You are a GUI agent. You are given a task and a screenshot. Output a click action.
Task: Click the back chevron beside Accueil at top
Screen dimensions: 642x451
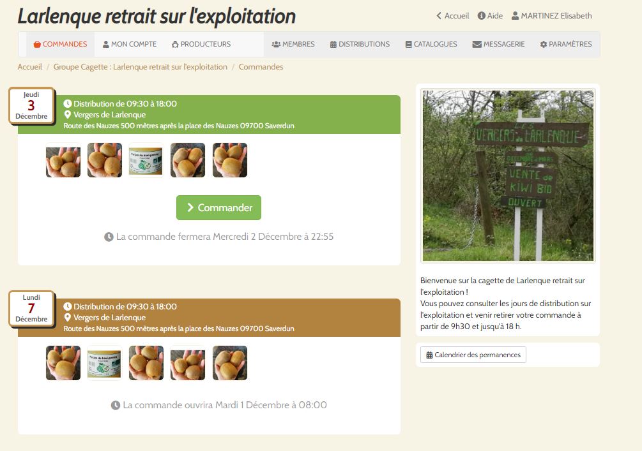(x=439, y=15)
